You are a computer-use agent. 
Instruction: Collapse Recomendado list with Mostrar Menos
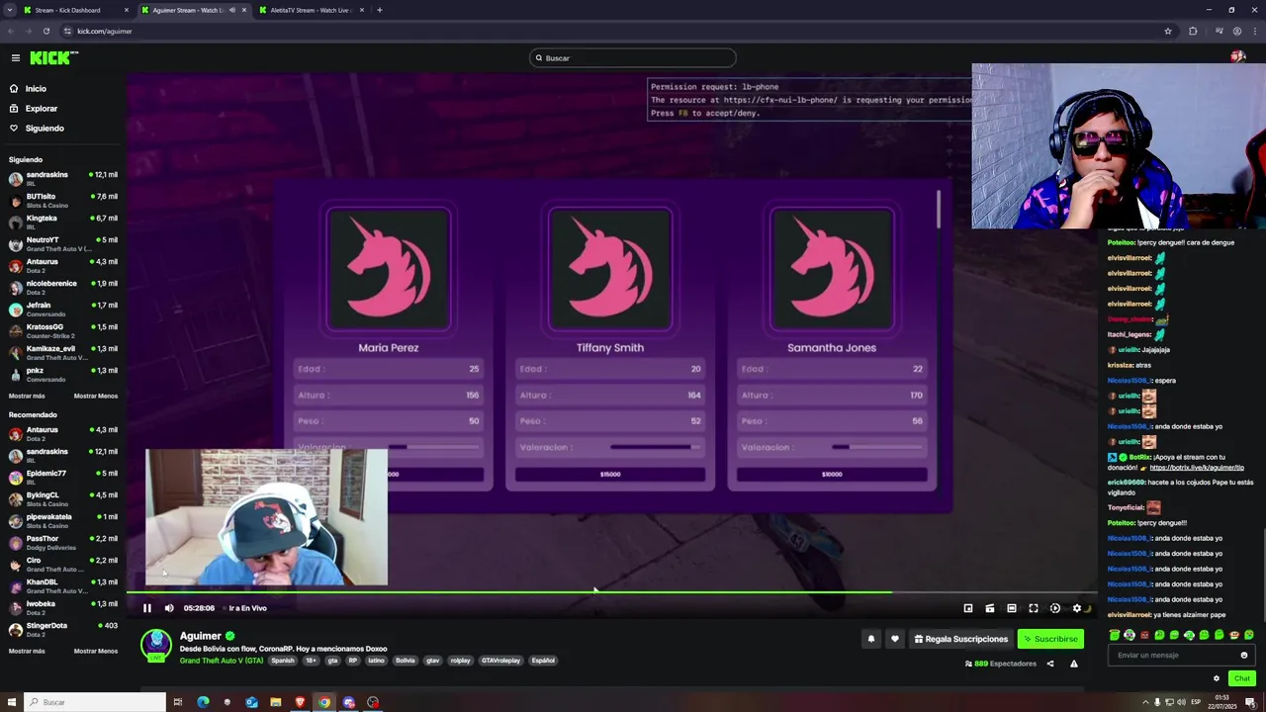[96, 651]
